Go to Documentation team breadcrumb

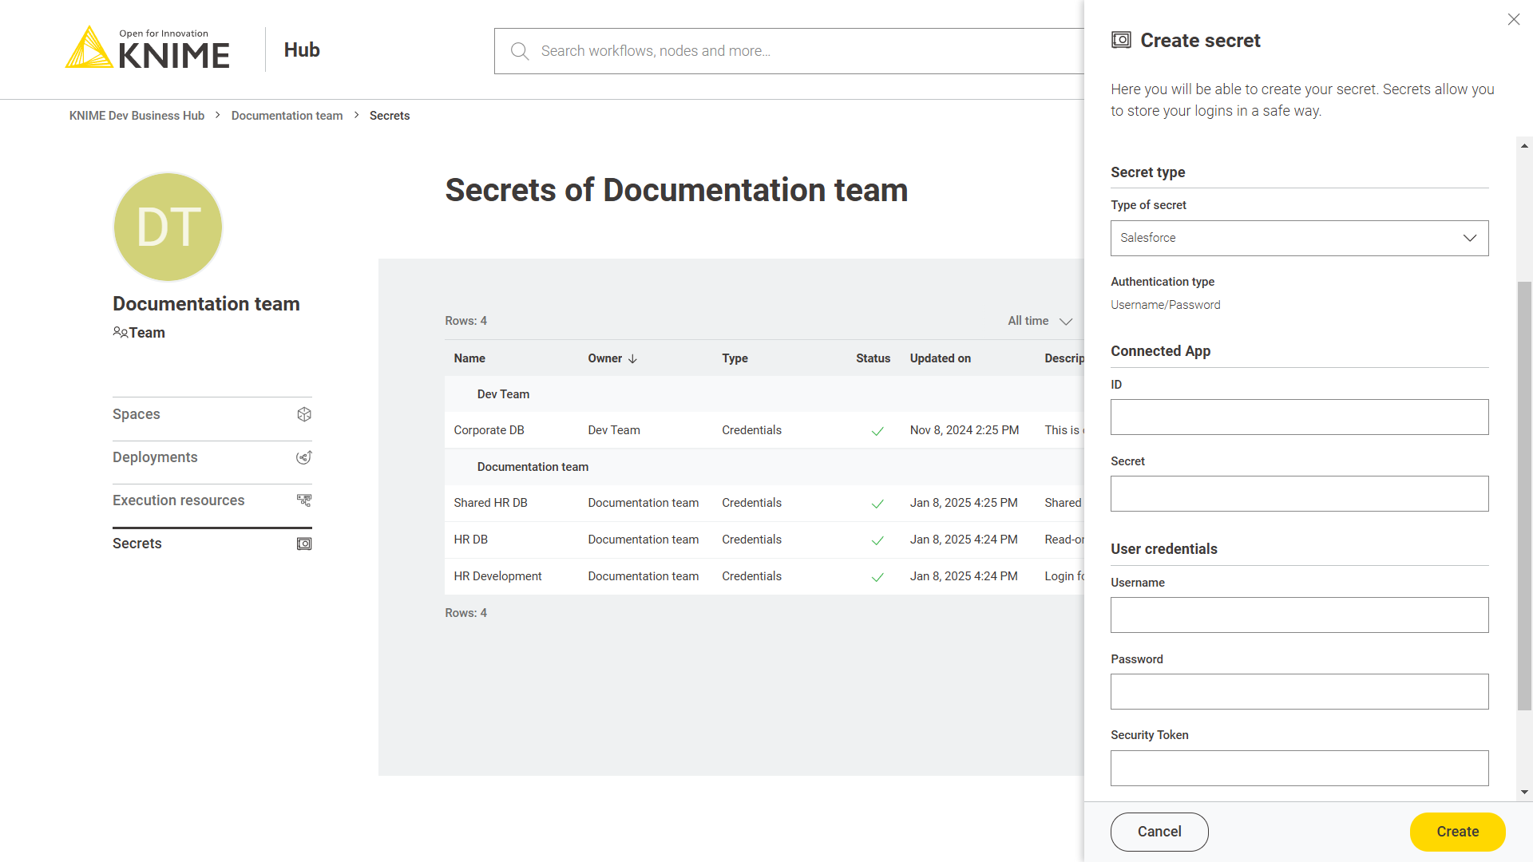pyautogui.click(x=287, y=116)
